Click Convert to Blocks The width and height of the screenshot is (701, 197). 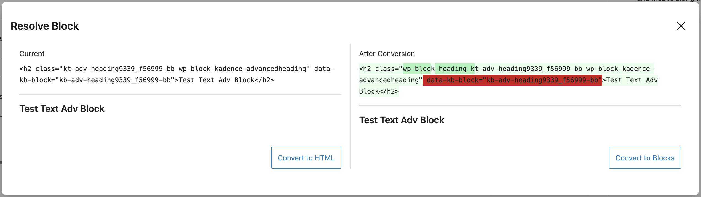[x=645, y=158]
